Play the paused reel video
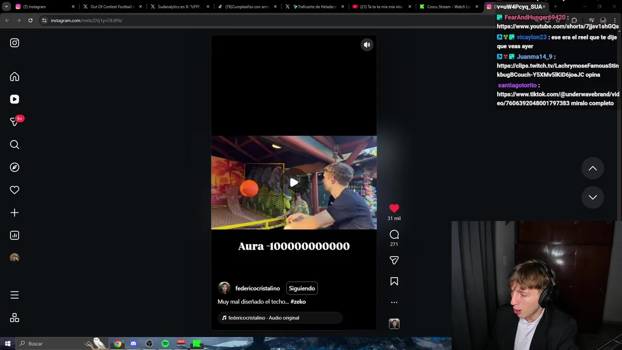This screenshot has width=622, height=350. click(294, 183)
